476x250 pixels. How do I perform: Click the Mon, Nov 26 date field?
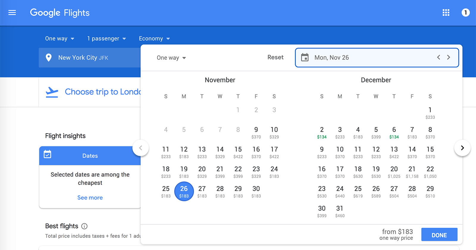[x=377, y=58]
